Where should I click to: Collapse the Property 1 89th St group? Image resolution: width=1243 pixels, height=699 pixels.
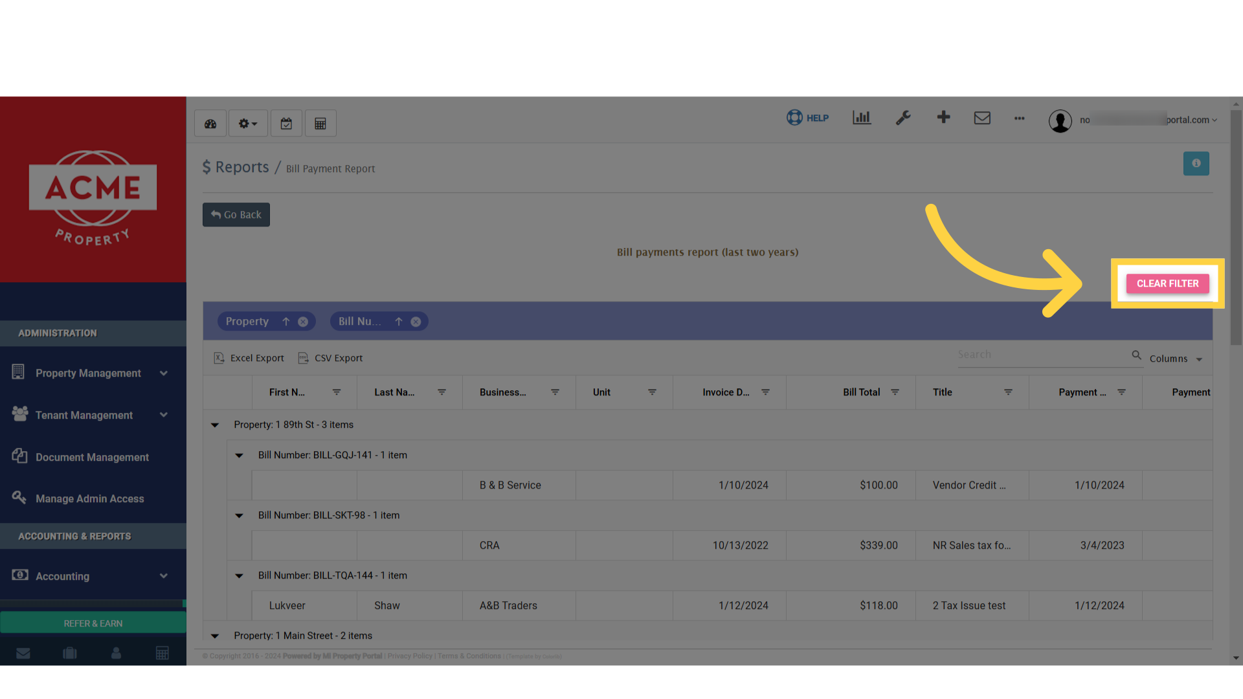(x=215, y=425)
